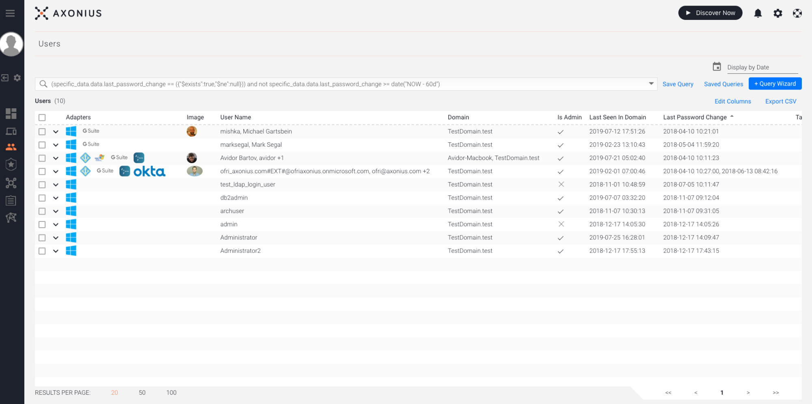Expand the Administrator2 row chevron
This screenshot has width=812, height=404.
[56, 251]
